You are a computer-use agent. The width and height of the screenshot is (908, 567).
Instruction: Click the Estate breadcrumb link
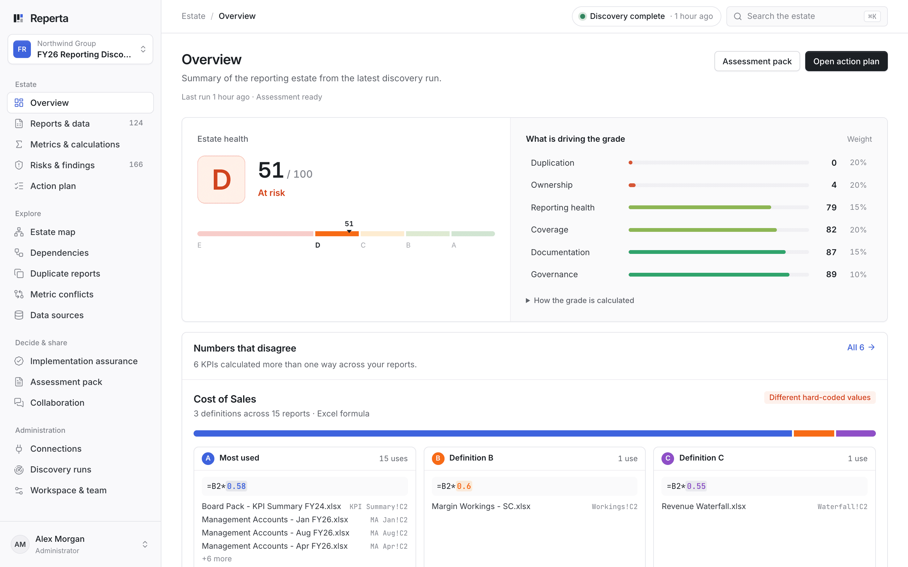[193, 16]
